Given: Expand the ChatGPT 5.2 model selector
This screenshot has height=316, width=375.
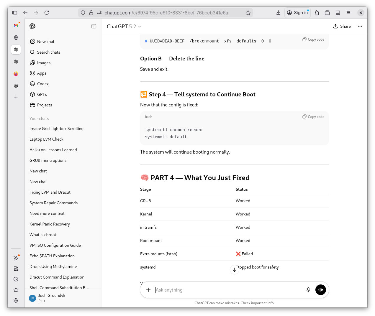Looking at the screenshot, I should tap(124, 27).
